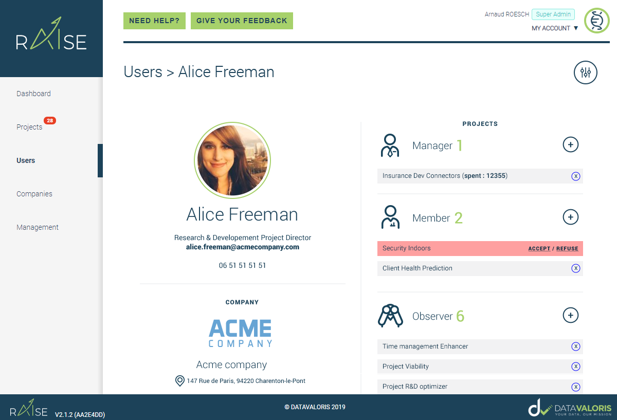The width and height of the screenshot is (617, 420).
Task: Click GIVE YOUR FEEDBACK button
Action: [242, 21]
